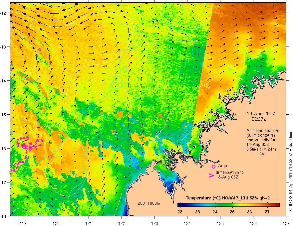Click the 'Altimetric sealevel' text

point(263,131)
